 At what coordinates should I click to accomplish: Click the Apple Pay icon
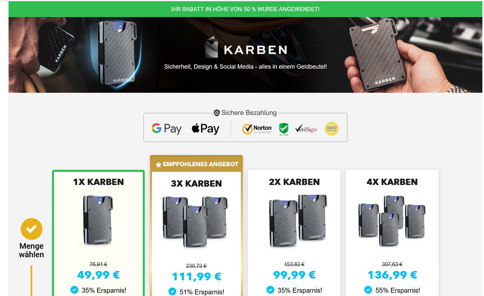point(205,128)
